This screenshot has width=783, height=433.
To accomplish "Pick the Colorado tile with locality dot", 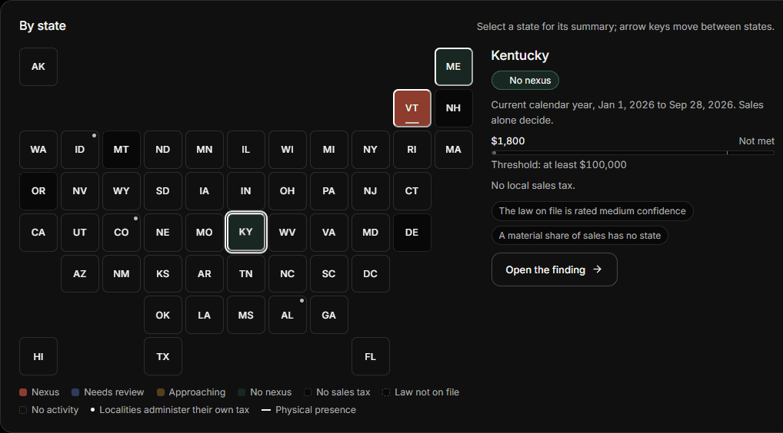I will [x=122, y=232].
